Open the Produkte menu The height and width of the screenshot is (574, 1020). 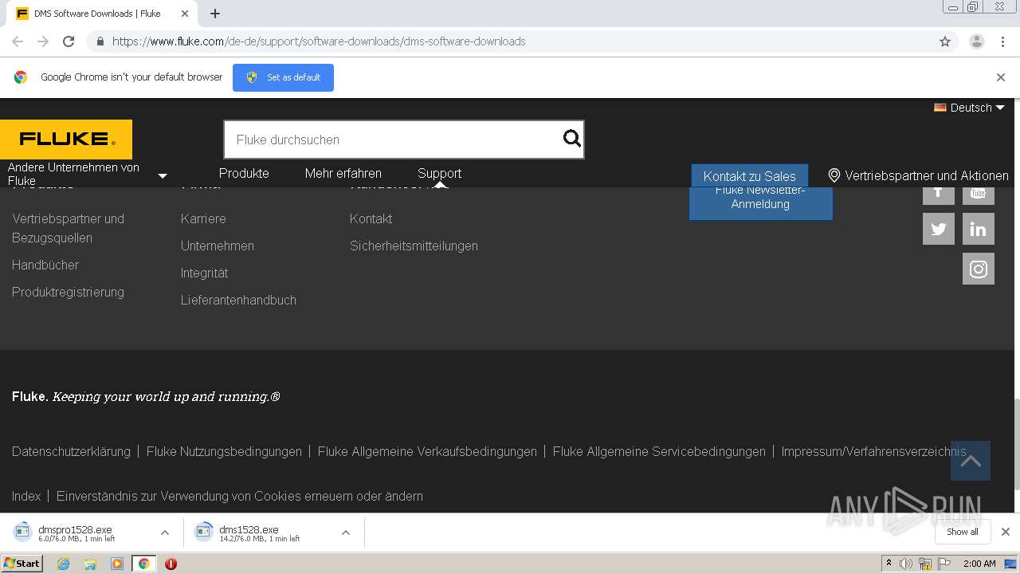pyautogui.click(x=244, y=173)
